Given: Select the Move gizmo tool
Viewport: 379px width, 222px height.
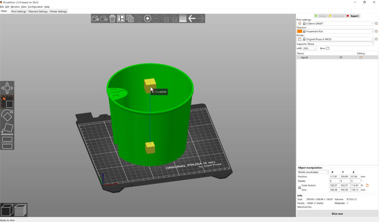Looking at the screenshot, I should pyautogui.click(x=7, y=88).
